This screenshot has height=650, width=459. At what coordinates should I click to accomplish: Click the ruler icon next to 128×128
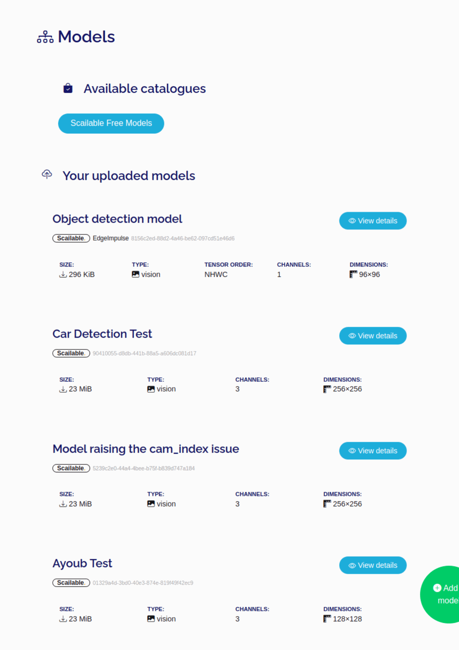327,619
